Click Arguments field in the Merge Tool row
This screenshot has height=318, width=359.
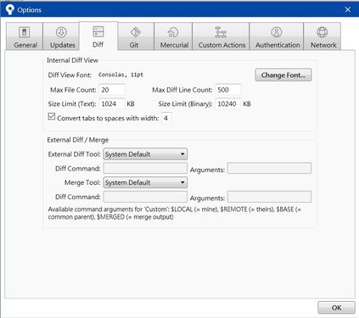click(269, 197)
